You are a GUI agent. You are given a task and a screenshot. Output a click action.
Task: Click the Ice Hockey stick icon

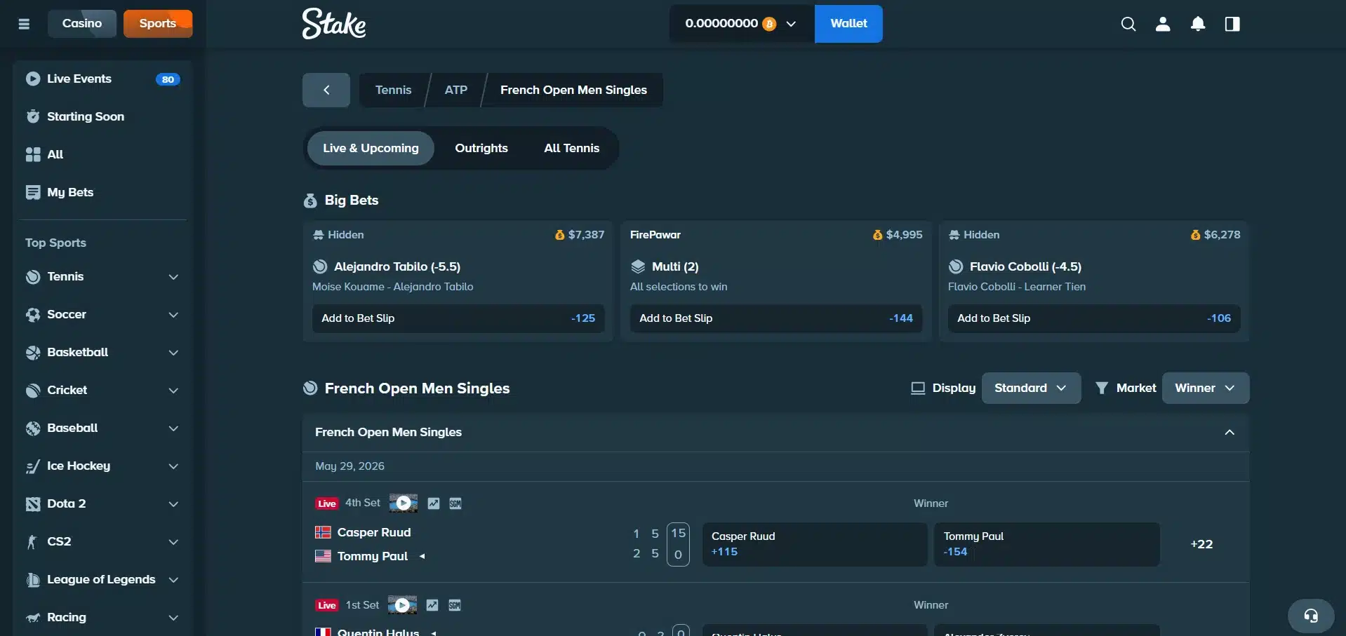33,466
